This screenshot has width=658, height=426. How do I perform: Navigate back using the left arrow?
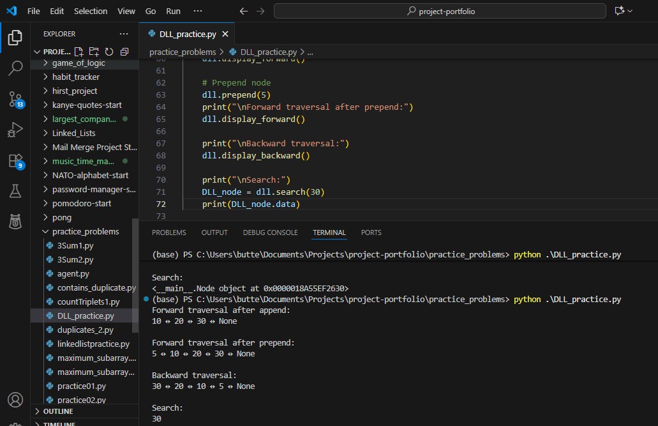(x=243, y=11)
